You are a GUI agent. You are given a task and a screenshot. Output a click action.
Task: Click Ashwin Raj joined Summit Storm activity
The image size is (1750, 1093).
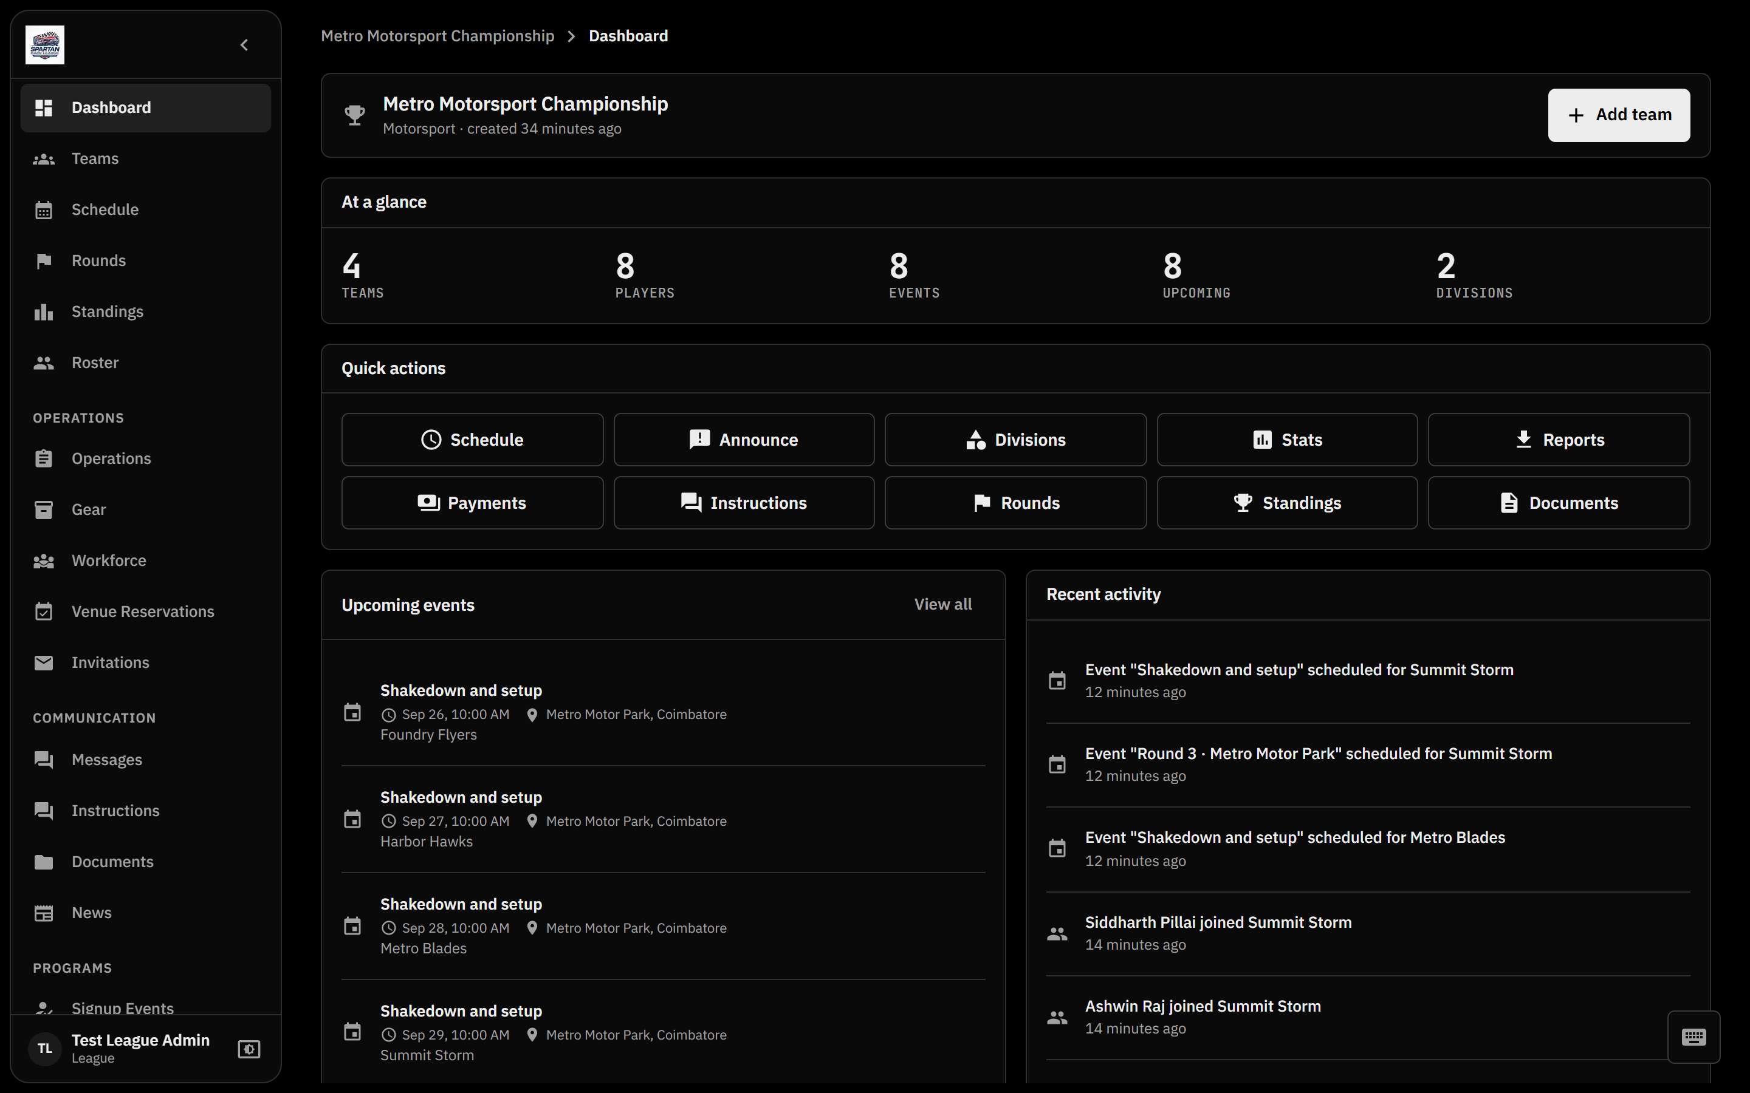[x=1367, y=1017]
